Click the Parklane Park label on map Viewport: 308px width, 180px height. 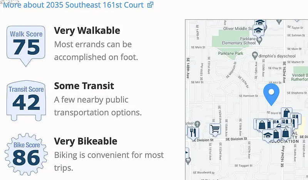point(230,54)
